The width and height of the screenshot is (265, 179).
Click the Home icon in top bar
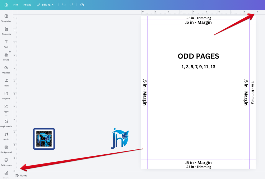[x=6, y=5]
